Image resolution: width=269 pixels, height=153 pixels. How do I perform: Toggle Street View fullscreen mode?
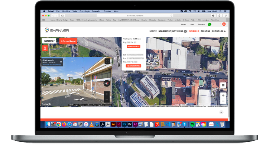click(107, 61)
